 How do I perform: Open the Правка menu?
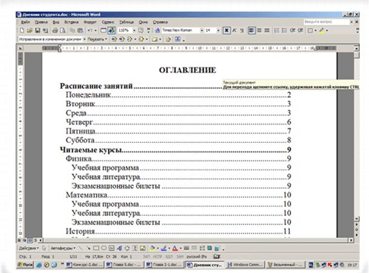click(x=41, y=22)
